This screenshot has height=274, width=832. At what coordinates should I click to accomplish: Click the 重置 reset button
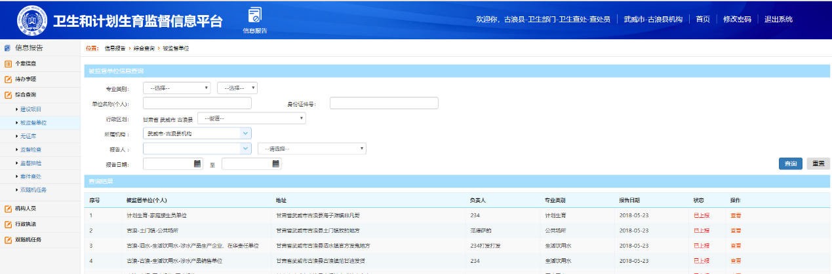[818, 163]
